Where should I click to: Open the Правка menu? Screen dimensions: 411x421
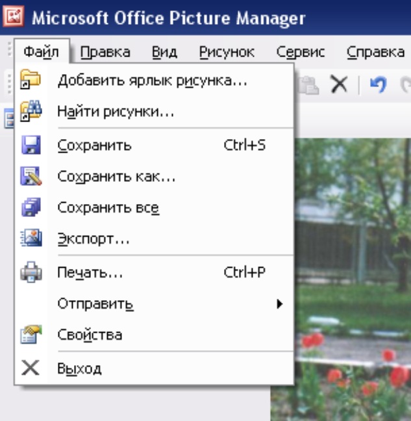pos(105,51)
